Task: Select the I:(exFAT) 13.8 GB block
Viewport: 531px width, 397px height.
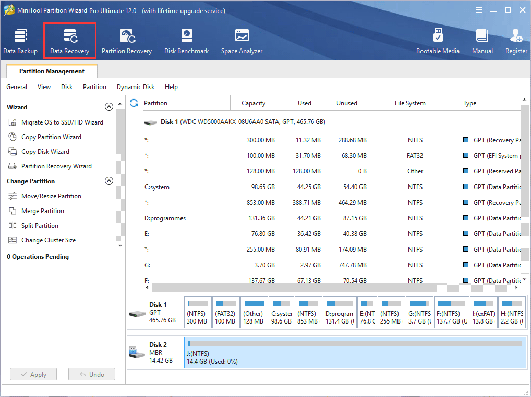Action: 484,313
